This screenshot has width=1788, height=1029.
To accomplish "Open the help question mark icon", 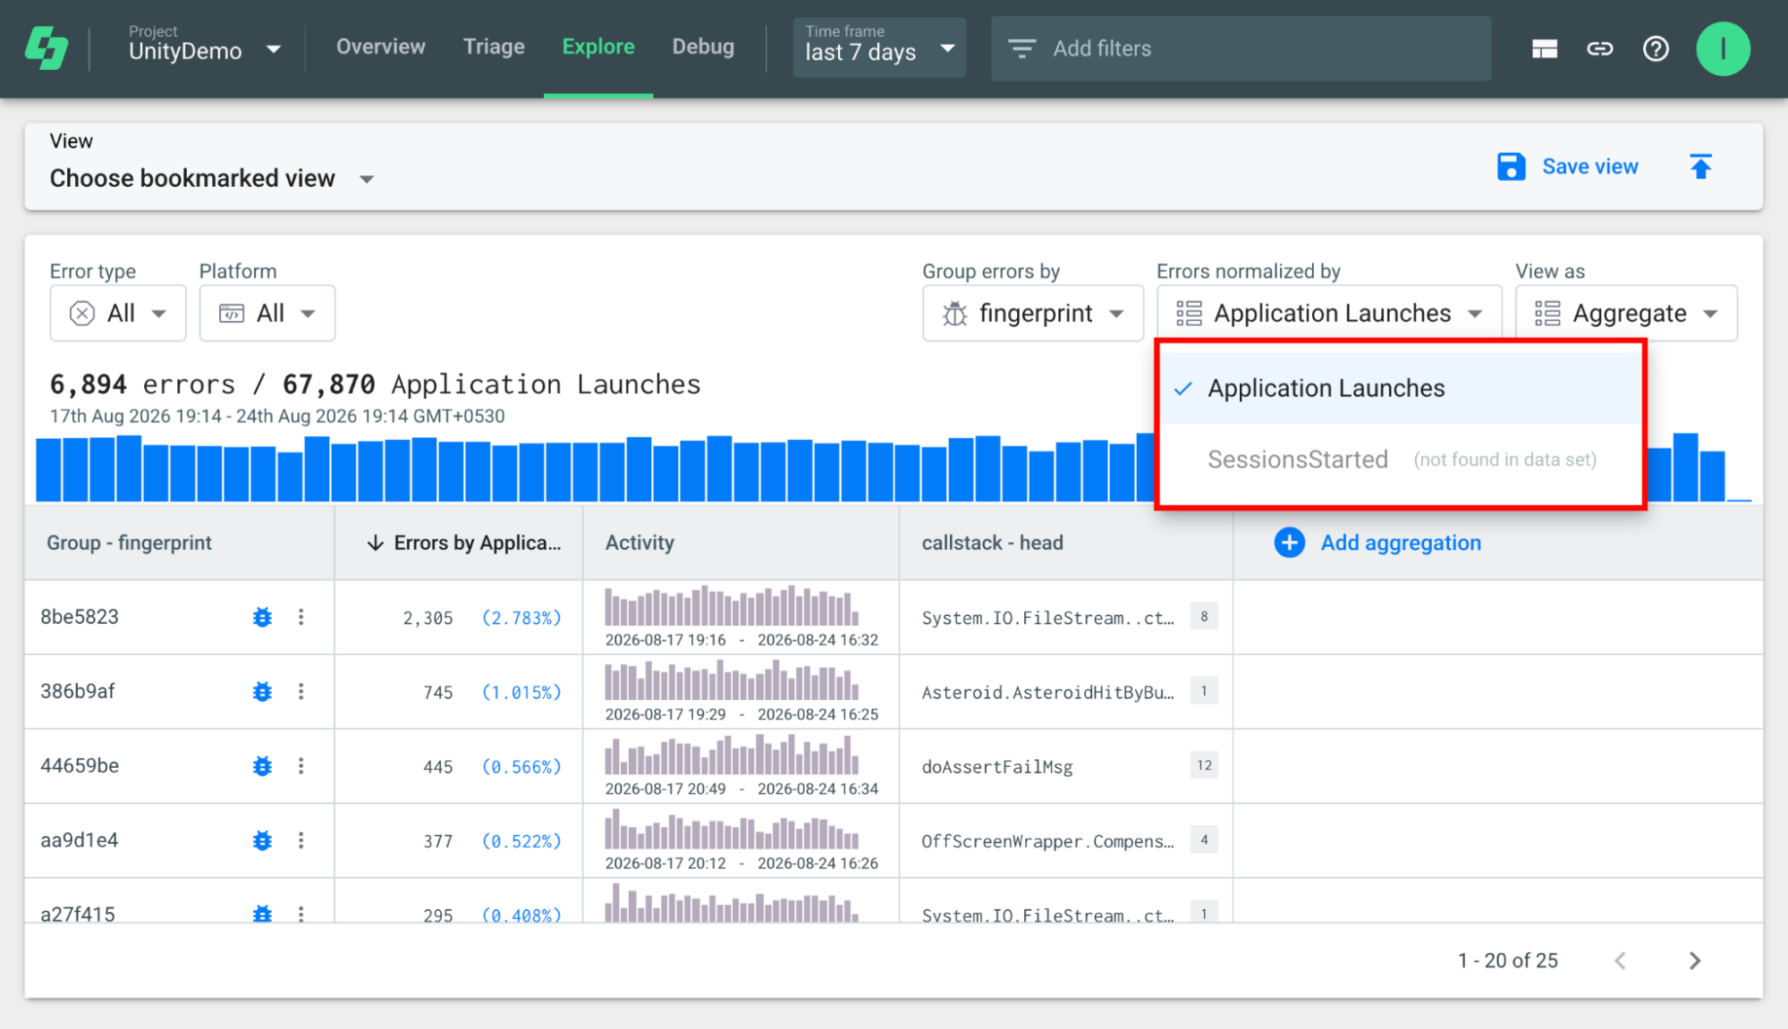I will (1656, 49).
